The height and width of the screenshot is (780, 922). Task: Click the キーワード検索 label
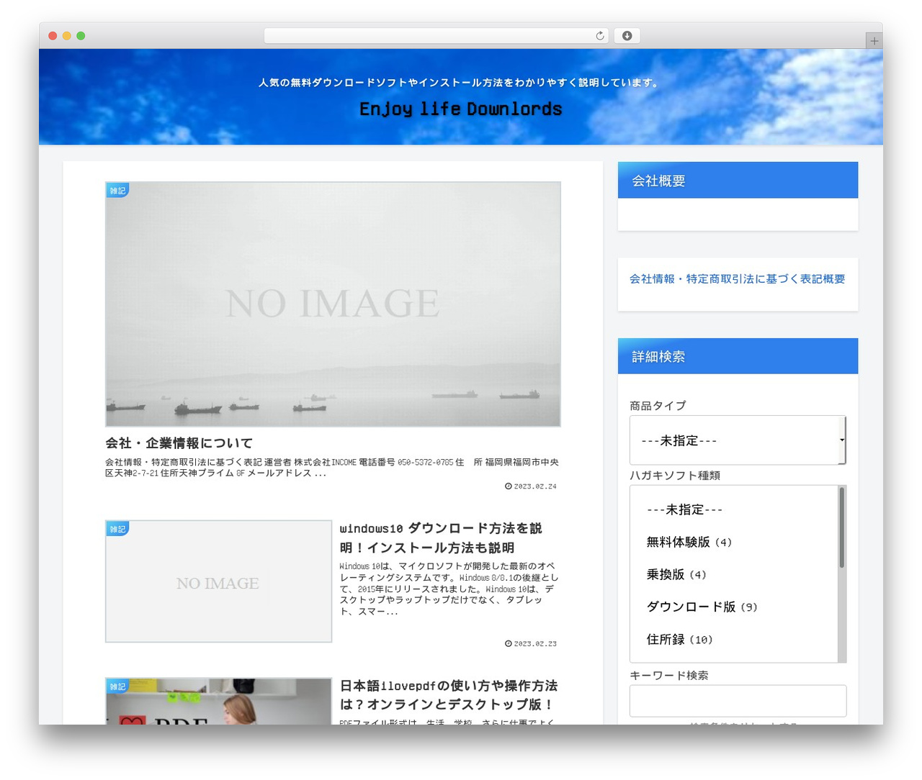pyautogui.click(x=669, y=676)
